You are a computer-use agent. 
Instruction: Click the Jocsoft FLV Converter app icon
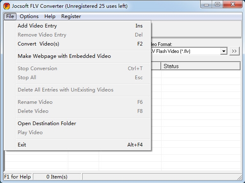tap(7, 6)
